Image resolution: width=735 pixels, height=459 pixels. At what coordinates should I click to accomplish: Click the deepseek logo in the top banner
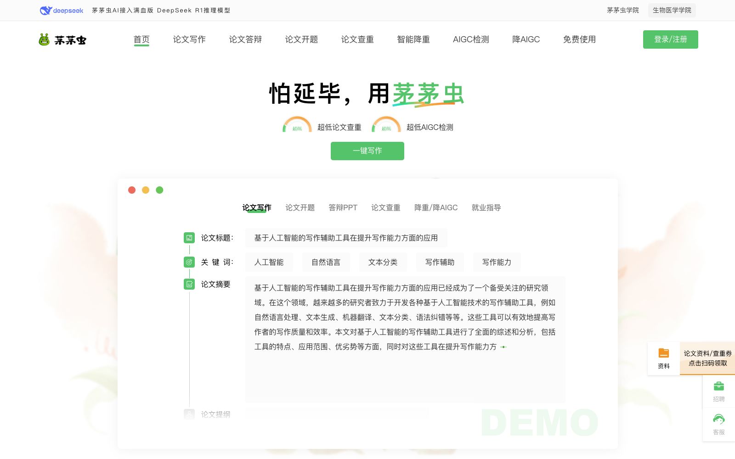coord(62,10)
